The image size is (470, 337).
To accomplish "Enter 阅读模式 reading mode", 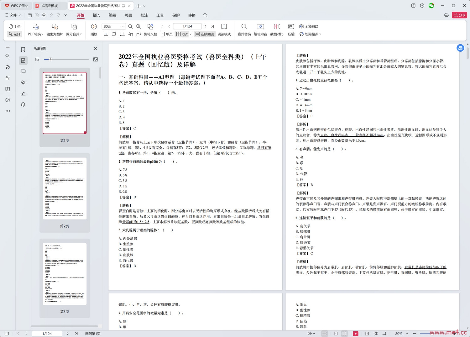I will click(224, 30).
